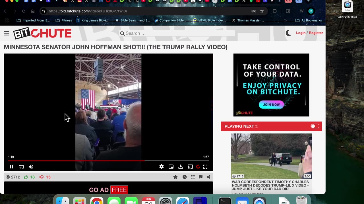Screen dimensions: 364x204
Task: Click the Login link
Action: pos(301,33)
